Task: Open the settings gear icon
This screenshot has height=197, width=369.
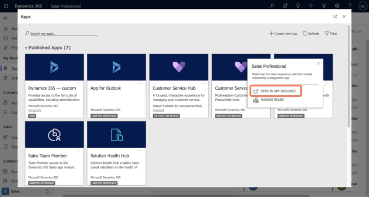Action: (x=337, y=6)
